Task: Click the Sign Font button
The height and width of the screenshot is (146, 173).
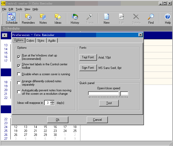Action: tap(88, 68)
